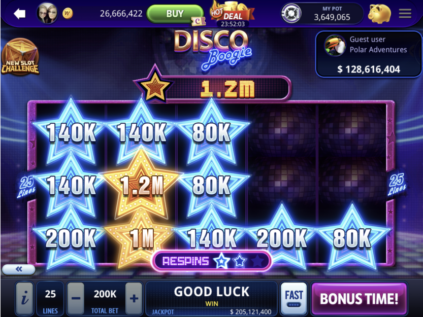Open the hamburger menu
Image resolution: width=423 pixels, height=317 pixels.
tap(405, 13)
